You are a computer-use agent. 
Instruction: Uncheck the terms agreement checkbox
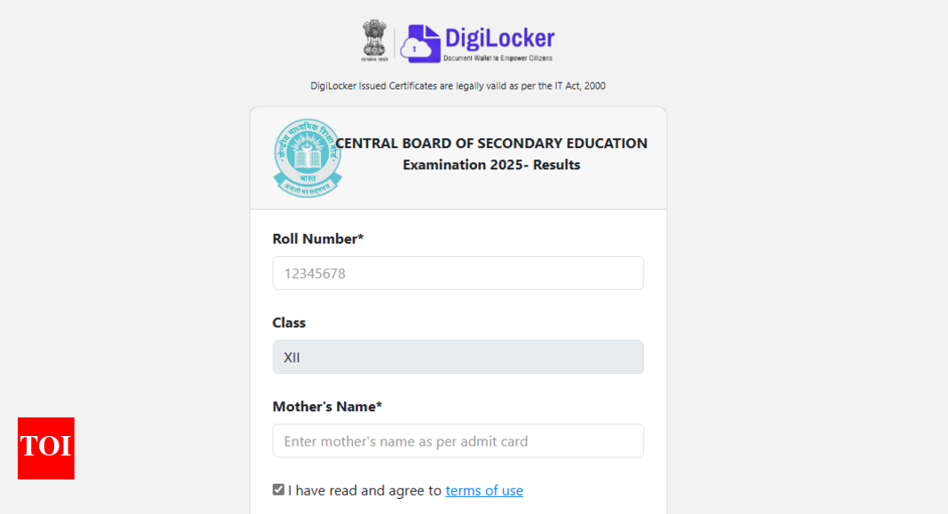point(278,489)
